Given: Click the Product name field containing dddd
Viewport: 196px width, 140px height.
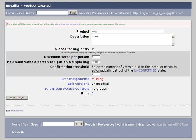Looking at the screenshot, I should [x=128, y=31].
